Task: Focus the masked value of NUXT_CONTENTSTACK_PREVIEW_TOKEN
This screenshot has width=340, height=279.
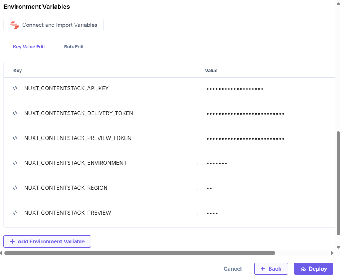Action: coord(245,138)
